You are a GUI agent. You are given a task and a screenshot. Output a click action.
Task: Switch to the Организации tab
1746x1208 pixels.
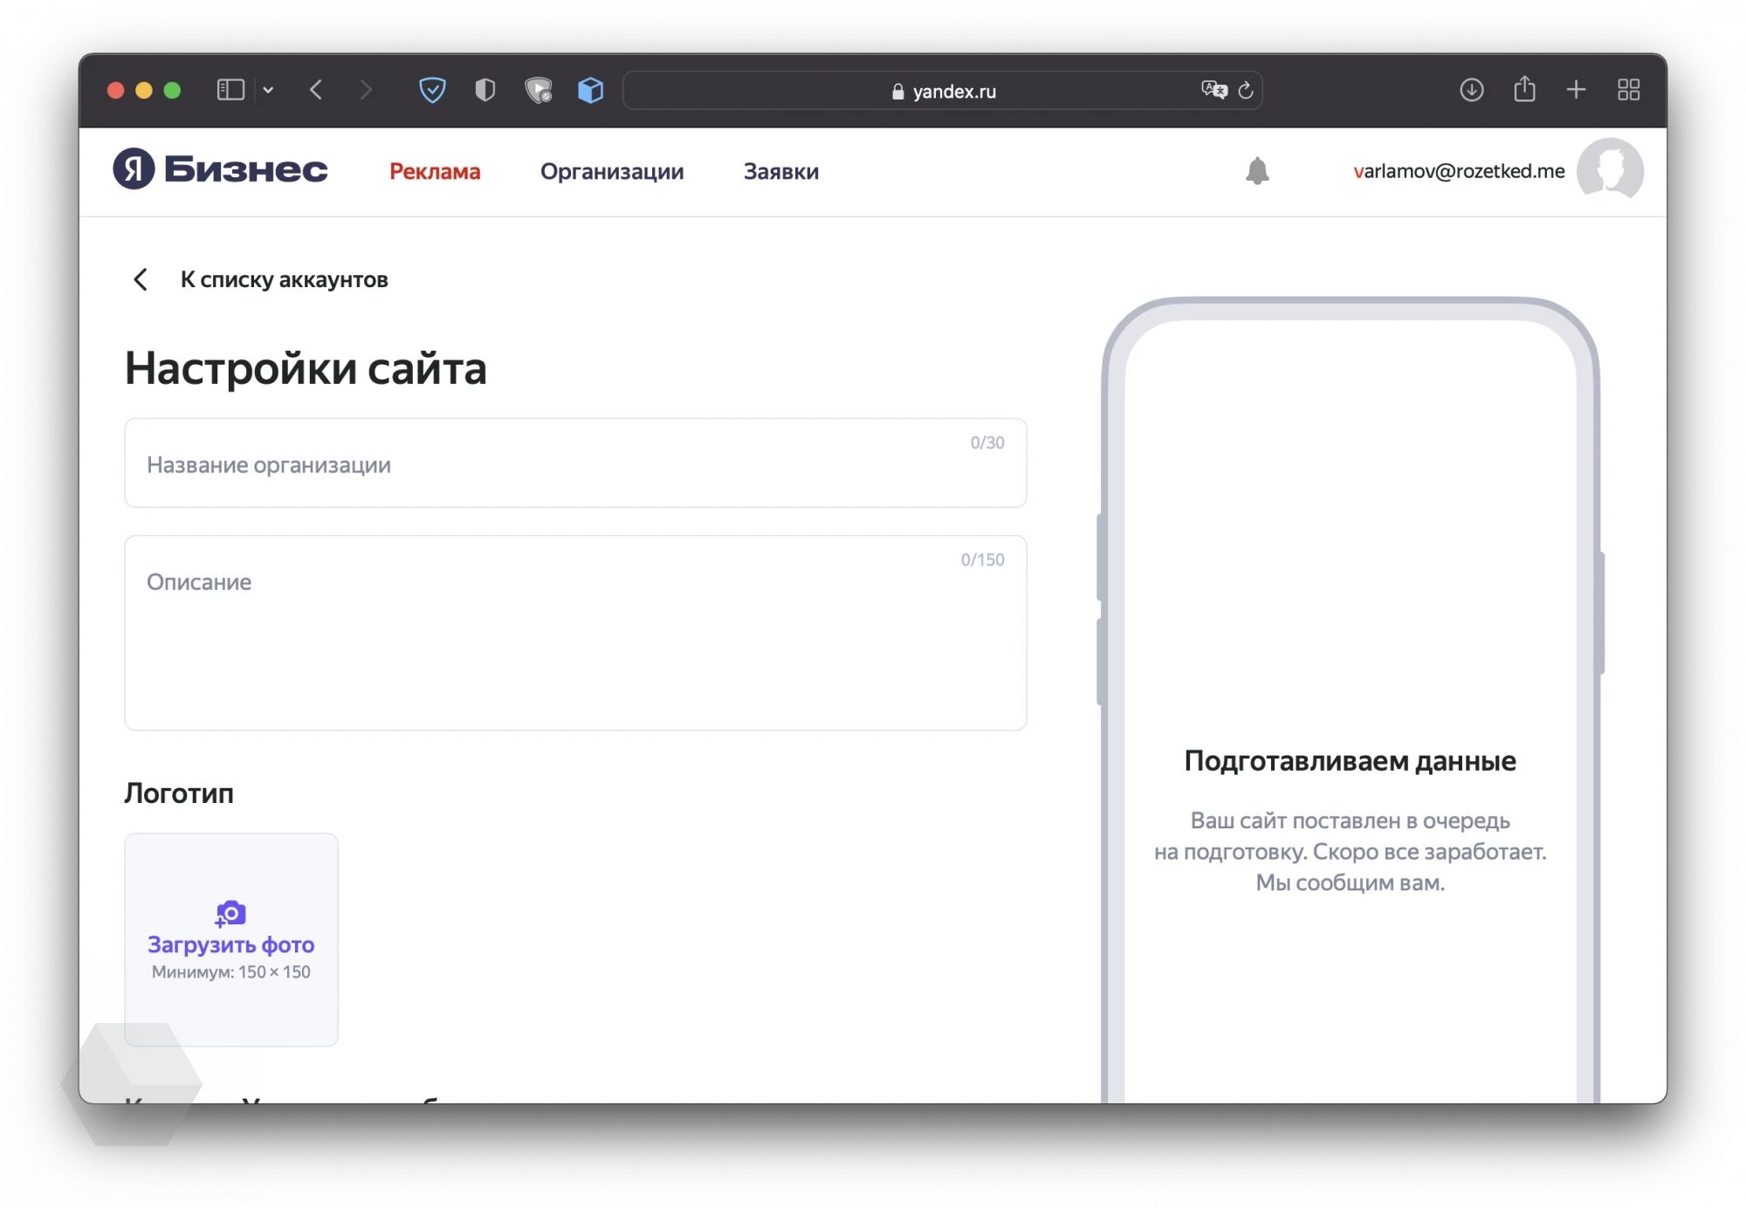coord(612,172)
